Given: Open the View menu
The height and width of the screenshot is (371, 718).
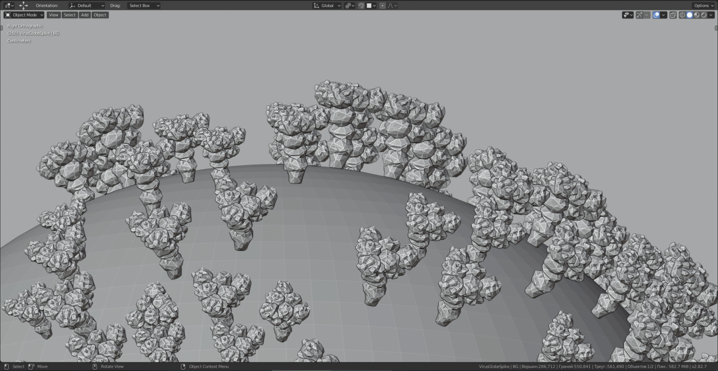Looking at the screenshot, I should pyautogui.click(x=54, y=15).
